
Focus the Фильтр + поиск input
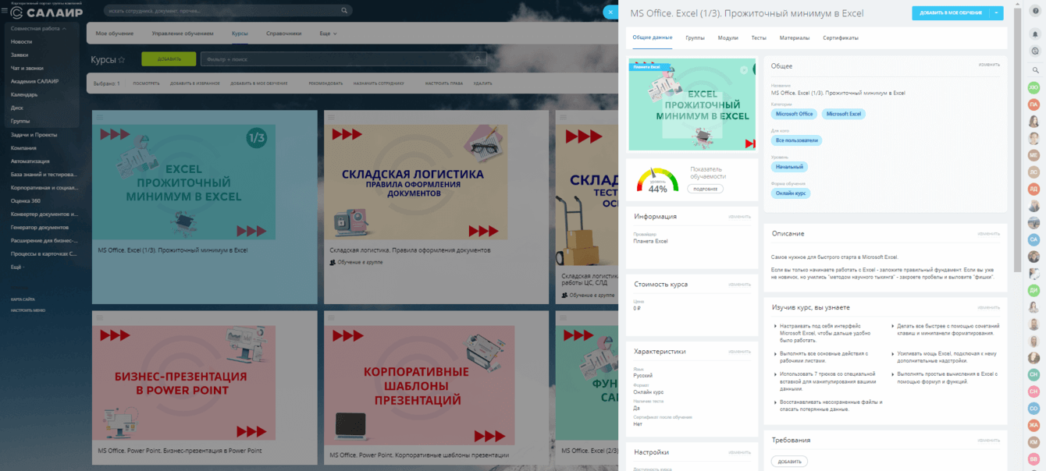[343, 59]
